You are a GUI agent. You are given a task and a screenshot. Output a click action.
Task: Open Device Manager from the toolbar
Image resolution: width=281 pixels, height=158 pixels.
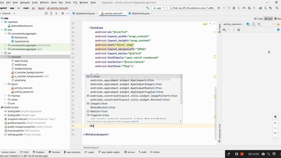(266, 8)
